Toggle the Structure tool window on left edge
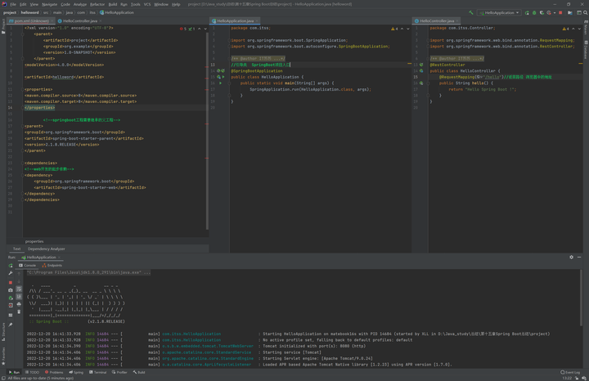This screenshot has width=589, height=381. pyautogui.click(x=3, y=331)
